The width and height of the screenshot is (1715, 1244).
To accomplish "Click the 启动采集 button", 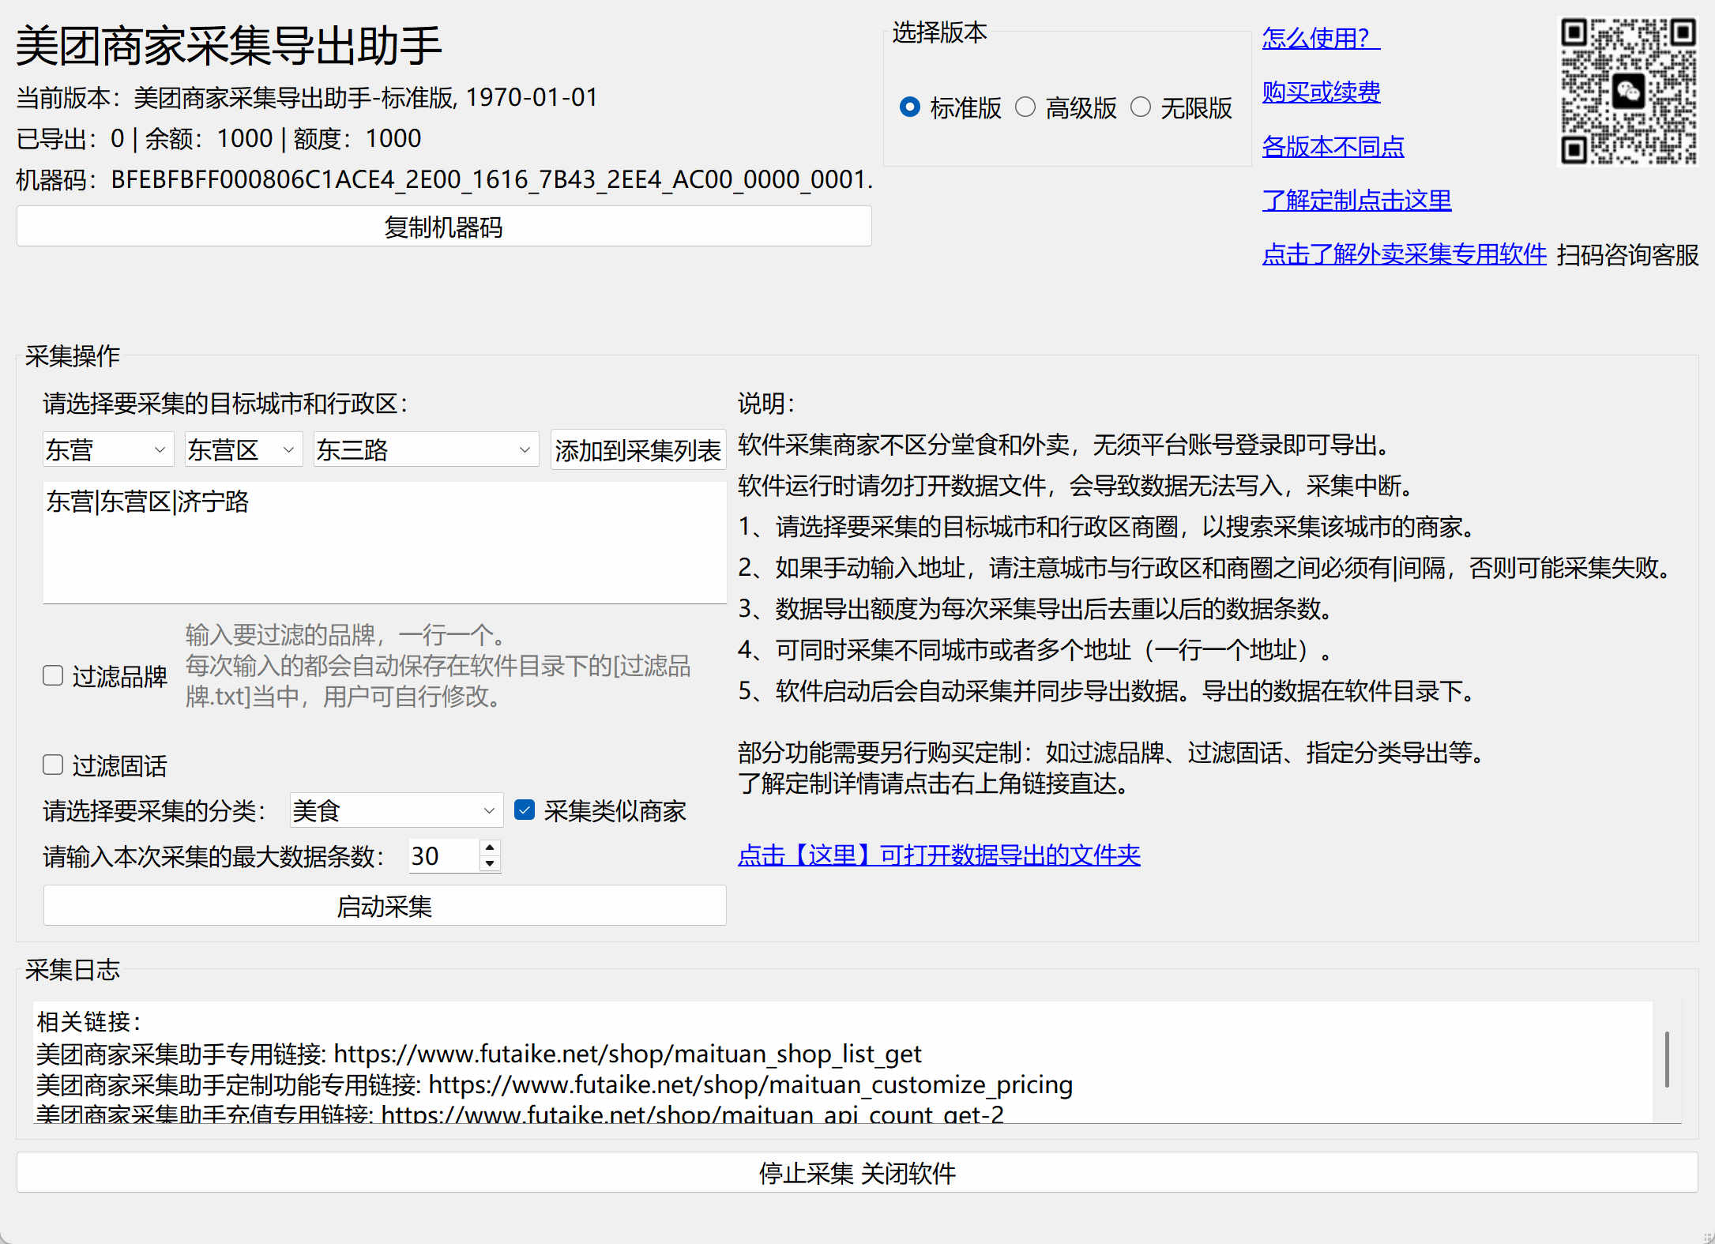I will coord(385,906).
